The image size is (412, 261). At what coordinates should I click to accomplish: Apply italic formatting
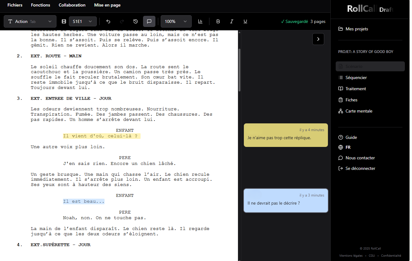pyautogui.click(x=232, y=21)
